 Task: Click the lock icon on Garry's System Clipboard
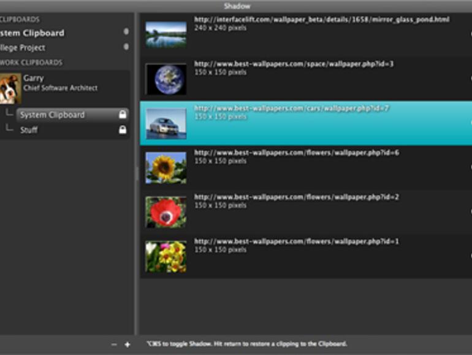tap(123, 114)
